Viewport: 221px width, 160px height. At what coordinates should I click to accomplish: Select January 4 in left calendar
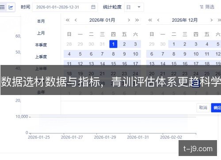point(69,54)
